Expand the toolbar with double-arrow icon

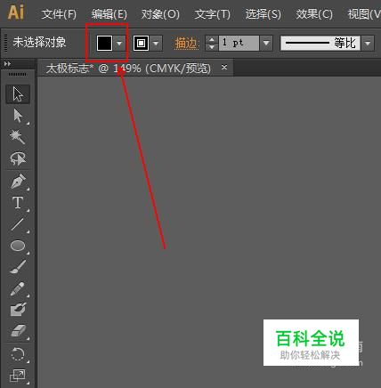[x=7, y=64]
